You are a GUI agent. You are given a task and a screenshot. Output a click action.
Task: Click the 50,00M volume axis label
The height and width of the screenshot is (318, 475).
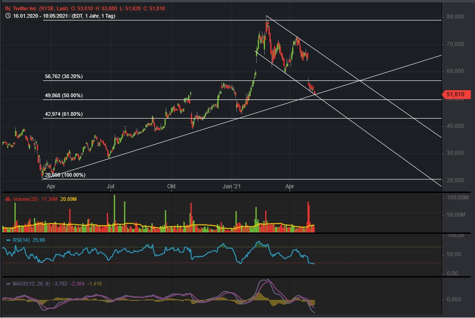[456, 215]
